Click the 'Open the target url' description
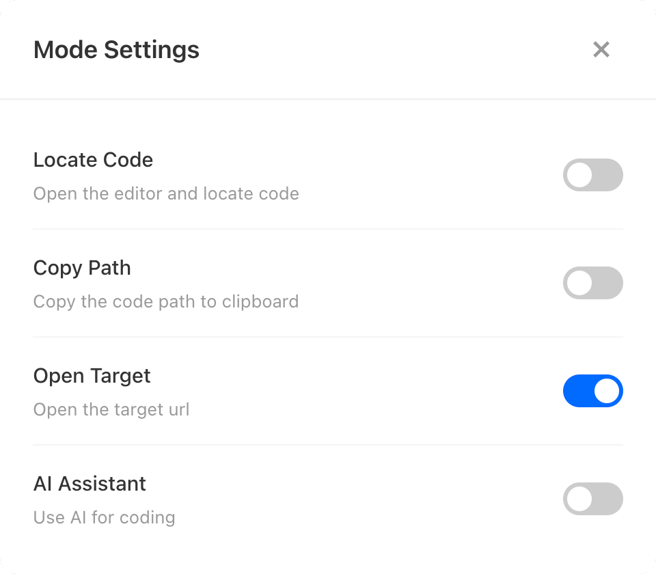Viewport: 656px width, 574px height. coord(111,410)
